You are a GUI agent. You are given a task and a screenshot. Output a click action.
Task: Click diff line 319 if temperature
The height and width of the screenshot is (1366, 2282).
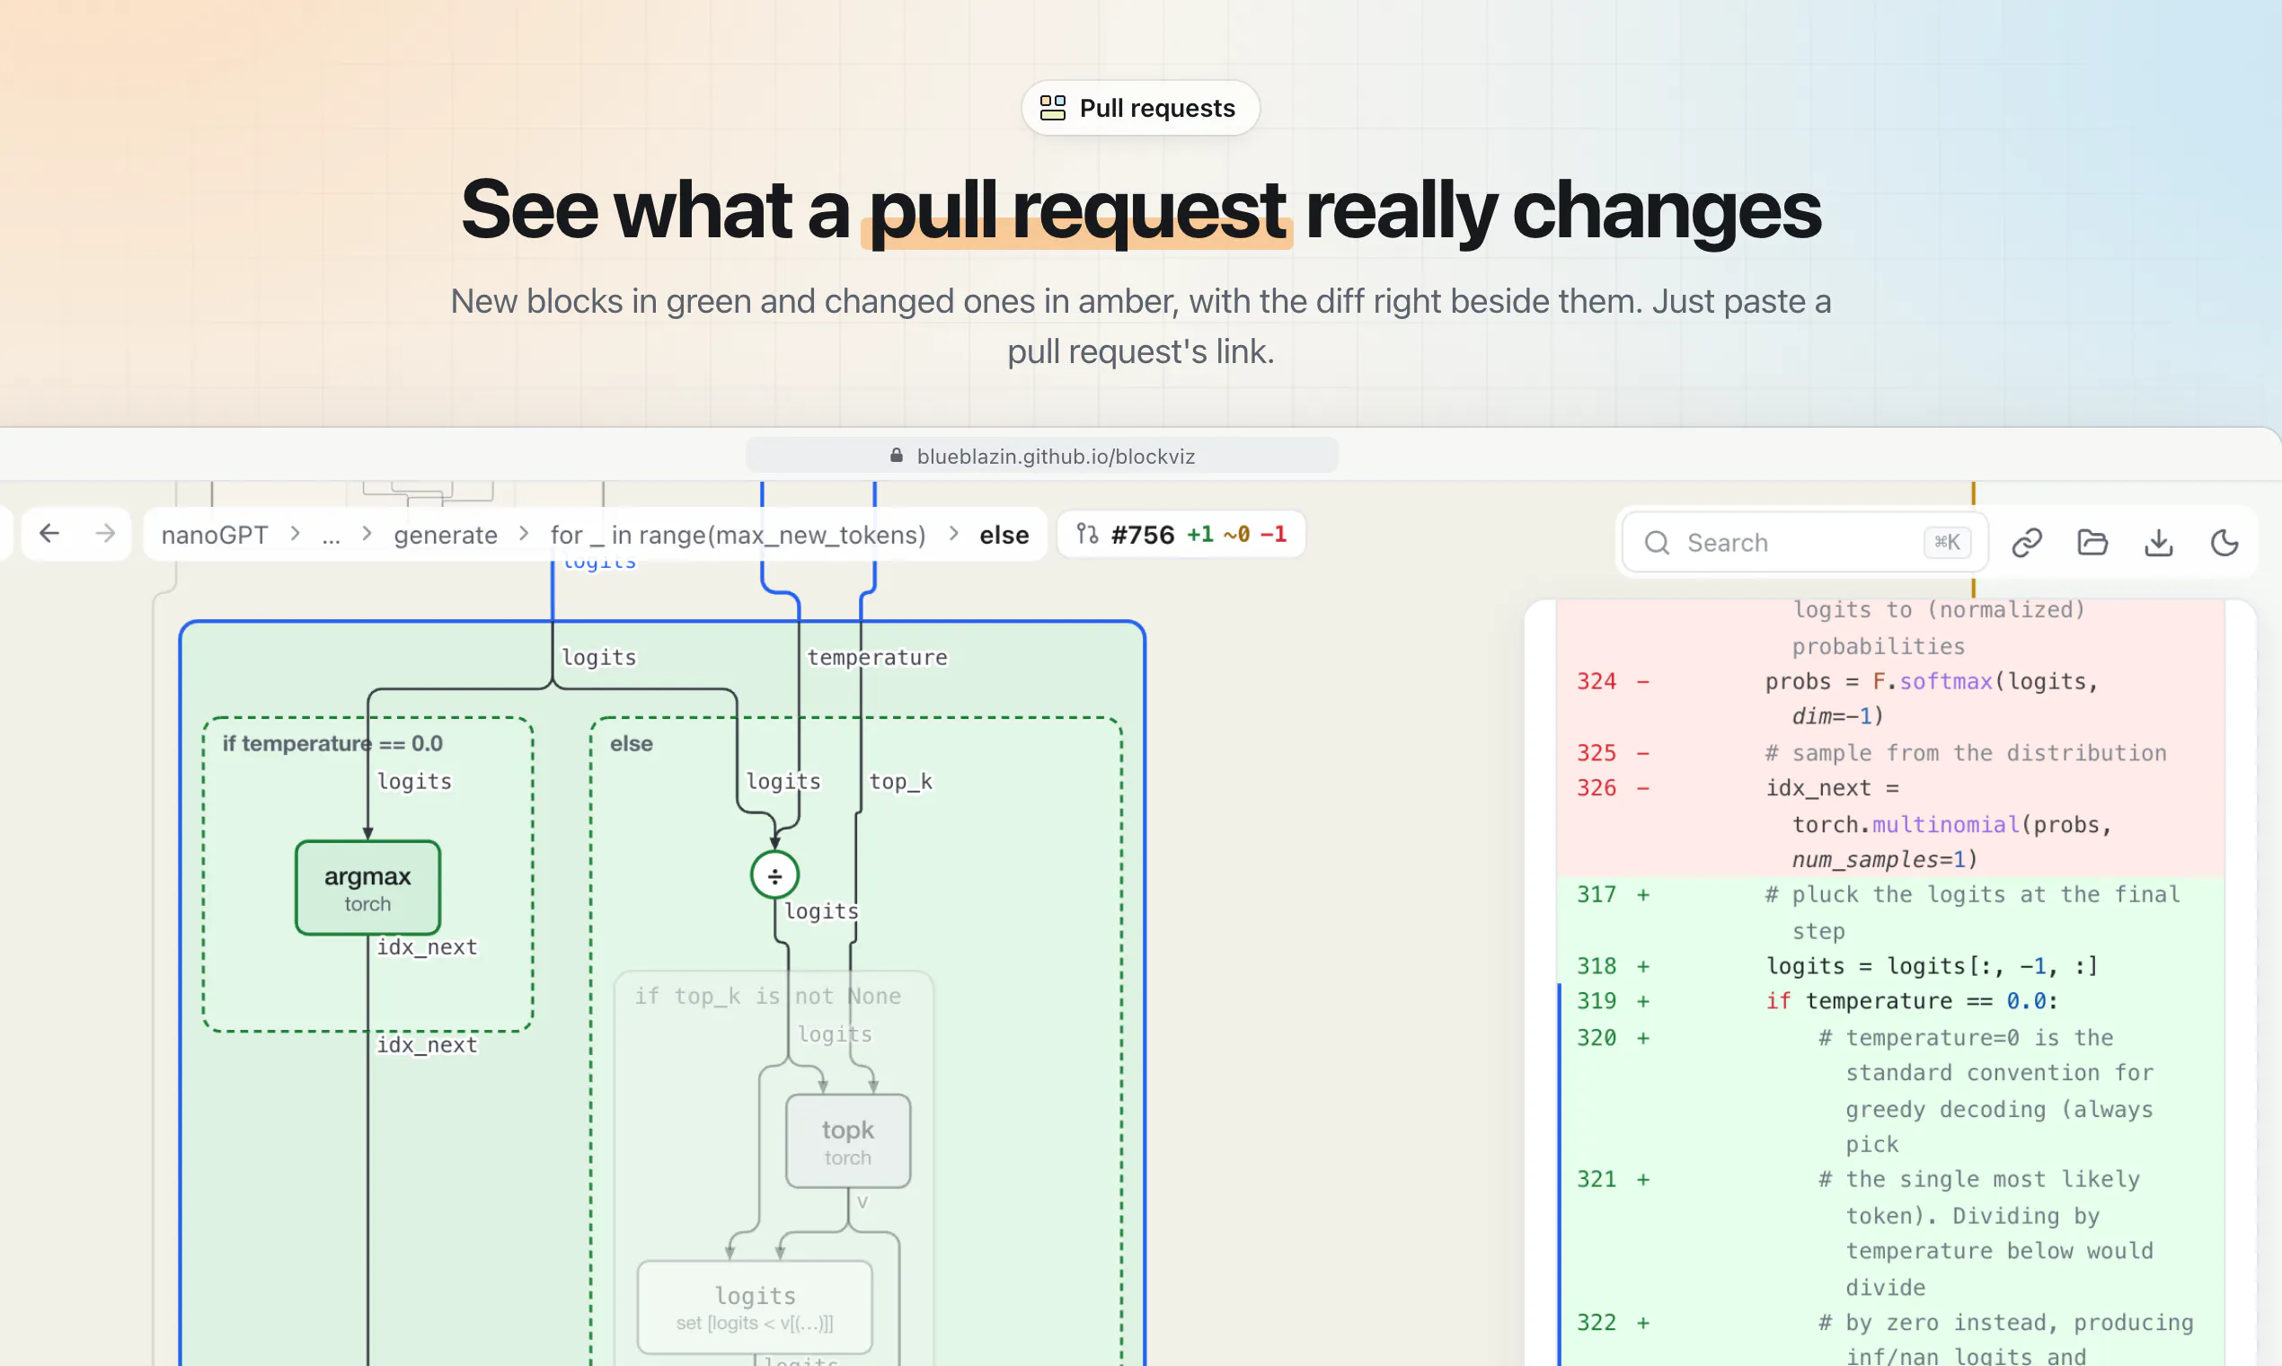(1890, 1001)
